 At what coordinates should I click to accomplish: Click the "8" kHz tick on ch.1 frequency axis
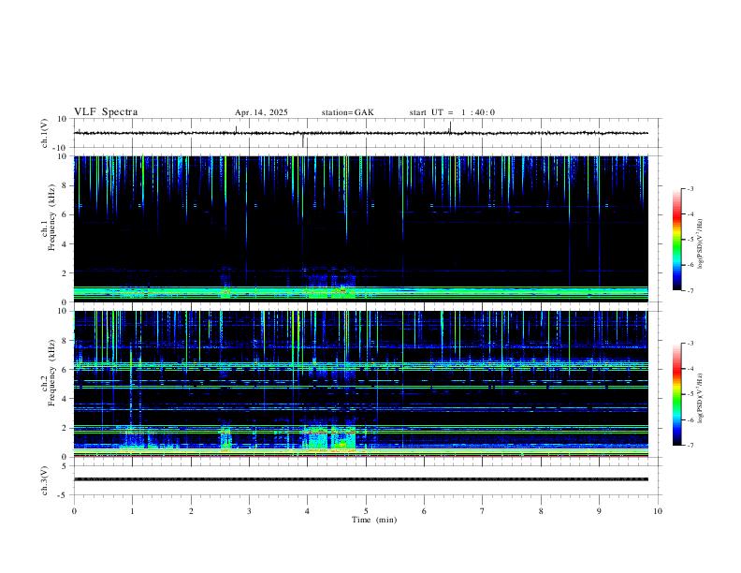pyautogui.click(x=65, y=185)
